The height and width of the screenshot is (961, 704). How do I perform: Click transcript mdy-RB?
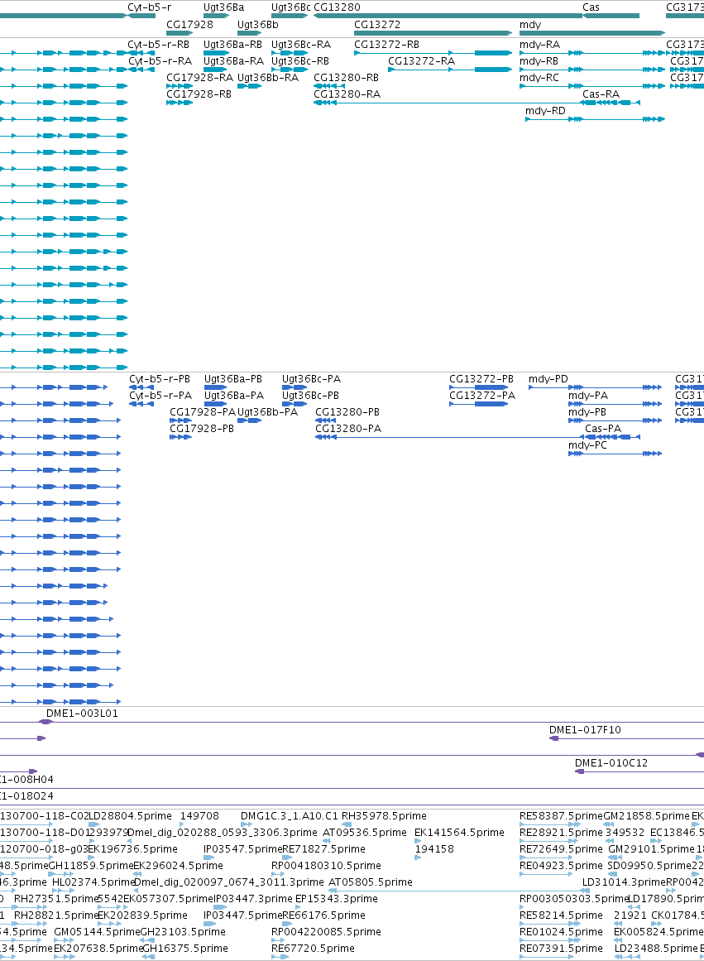(x=539, y=61)
